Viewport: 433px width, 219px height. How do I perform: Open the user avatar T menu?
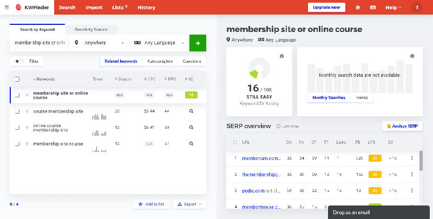(x=417, y=8)
